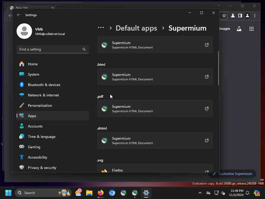Image resolution: width=265 pixels, height=199 pixels.
Task: Go to Default apps breadcrumb
Action: (x=136, y=28)
